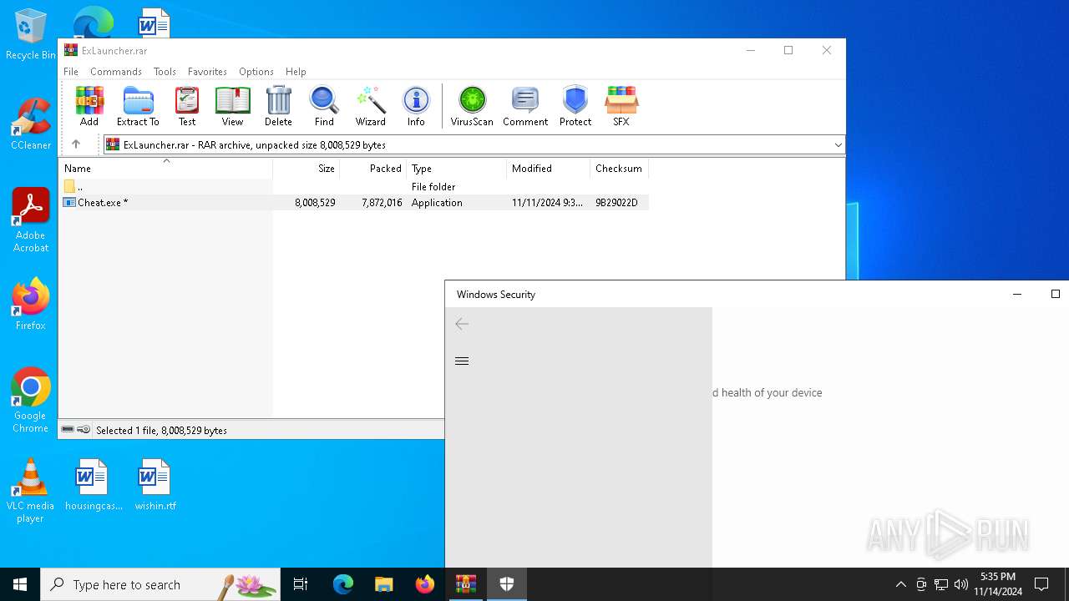Open the Commands menu
Image resolution: width=1069 pixels, height=601 pixels.
tap(116, 72)
